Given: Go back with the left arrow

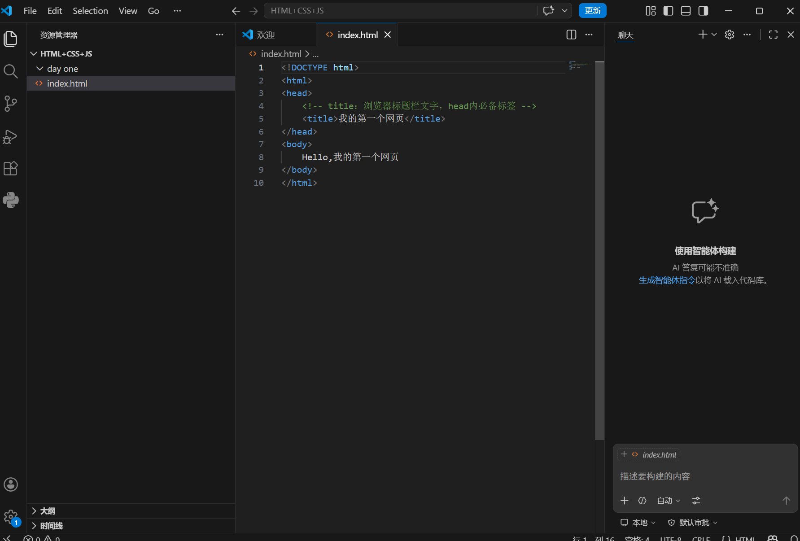Looking at the screenshot, I should point(236,11).
